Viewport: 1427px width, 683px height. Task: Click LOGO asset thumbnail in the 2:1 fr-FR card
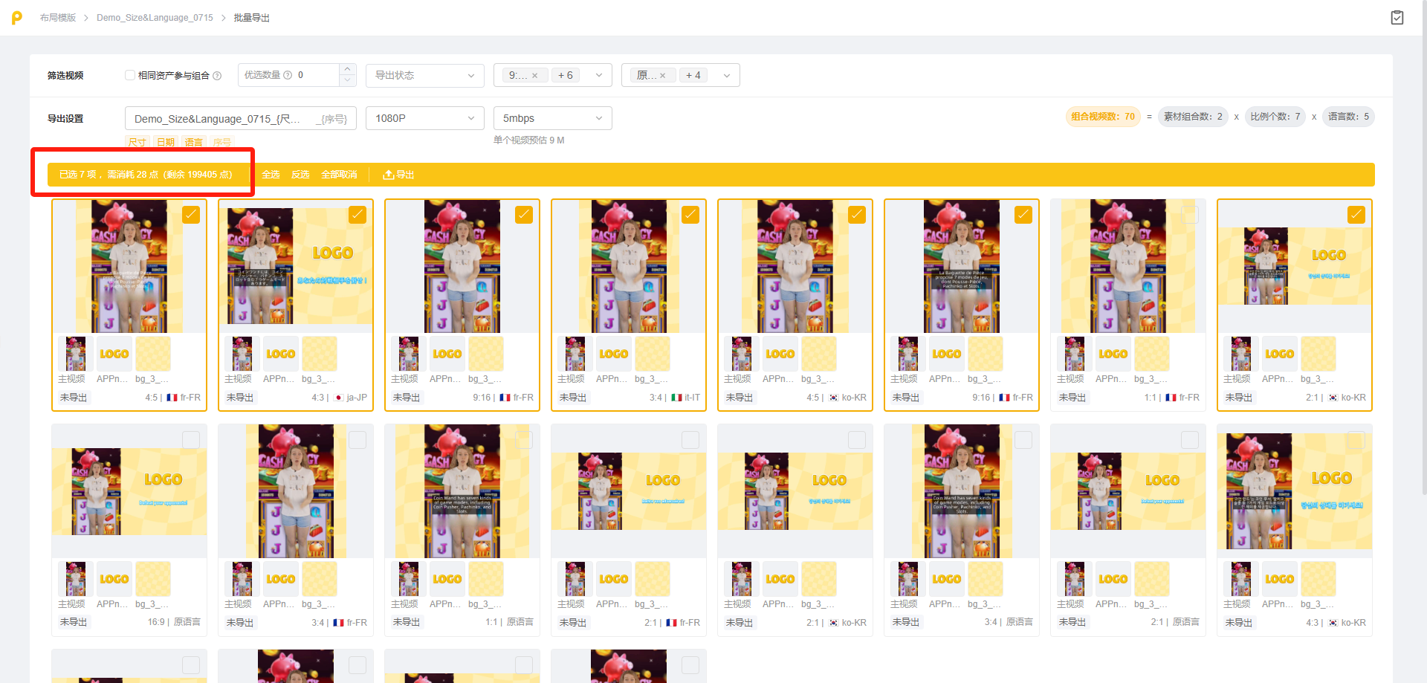pyautogui.click(x=614, y=579)
